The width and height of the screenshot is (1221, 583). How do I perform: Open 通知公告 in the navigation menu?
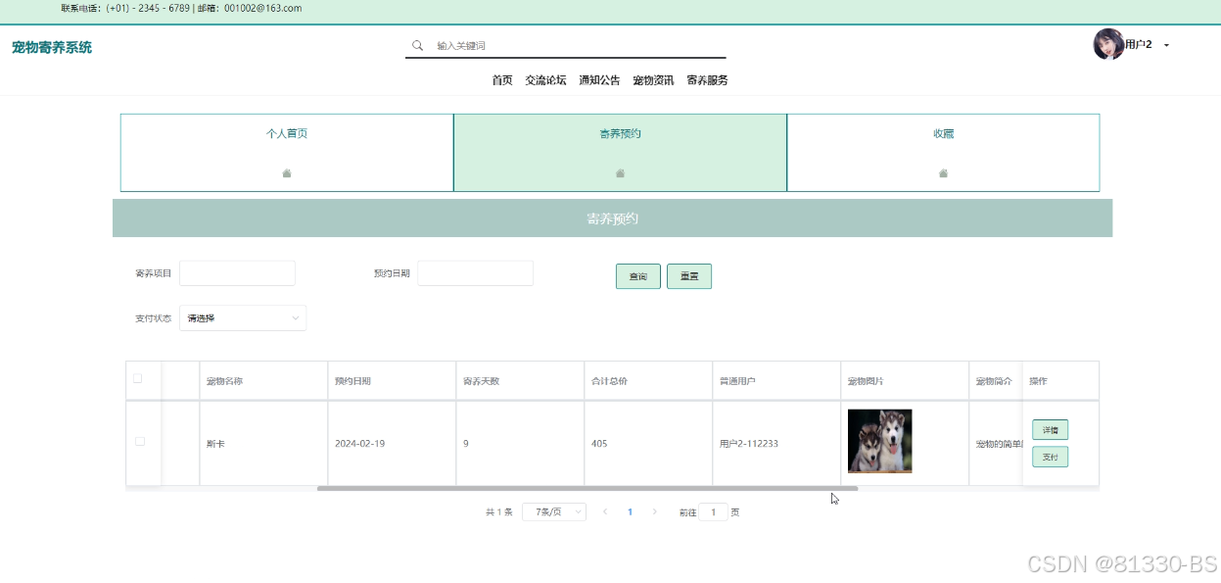point(599,80)
